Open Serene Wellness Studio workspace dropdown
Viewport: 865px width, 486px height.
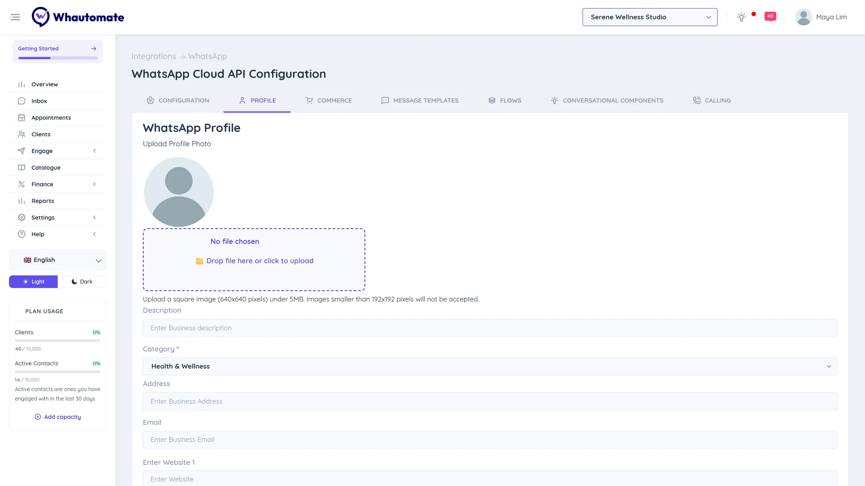650,17
